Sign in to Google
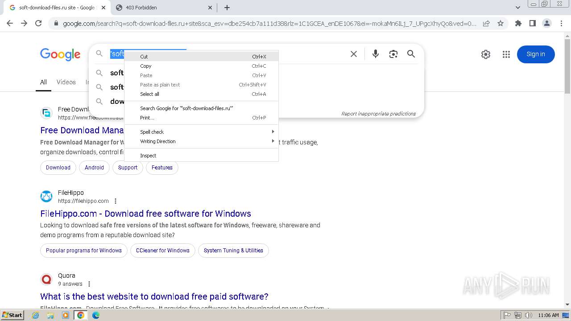The width and height of the screenshot is (571, 321). pyautogui.click(x=536, y=54)
